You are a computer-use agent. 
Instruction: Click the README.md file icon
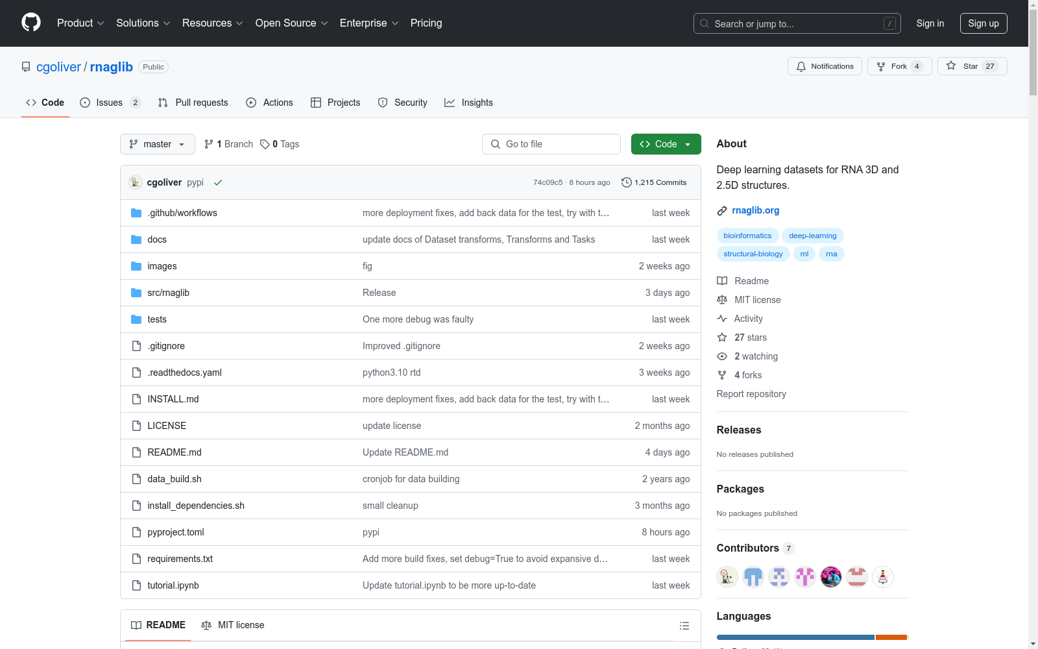(136, 452)
